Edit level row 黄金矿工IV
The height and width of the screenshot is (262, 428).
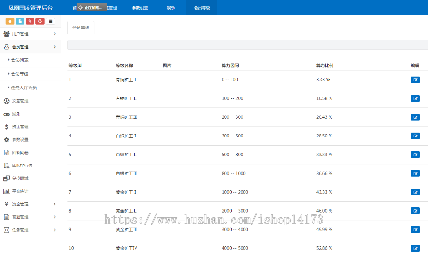(415, 248)
